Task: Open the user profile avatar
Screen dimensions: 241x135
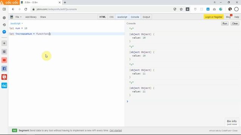Action: (x=230, y=9)
